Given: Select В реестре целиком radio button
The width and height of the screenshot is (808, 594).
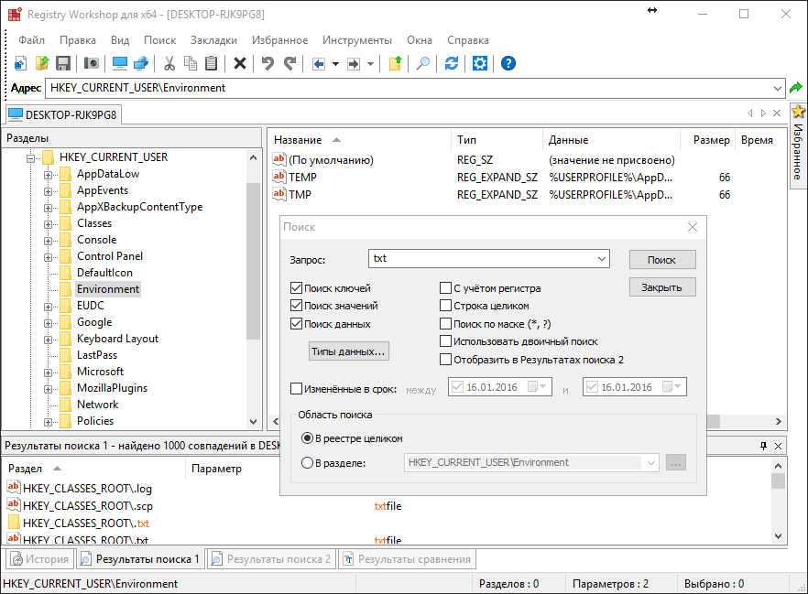Looking at the screenshot, I should tap(307, 438).
